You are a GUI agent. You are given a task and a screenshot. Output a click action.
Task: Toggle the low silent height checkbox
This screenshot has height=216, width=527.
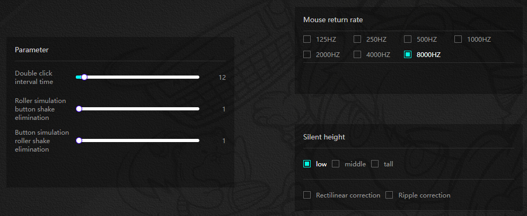point(307,164)
